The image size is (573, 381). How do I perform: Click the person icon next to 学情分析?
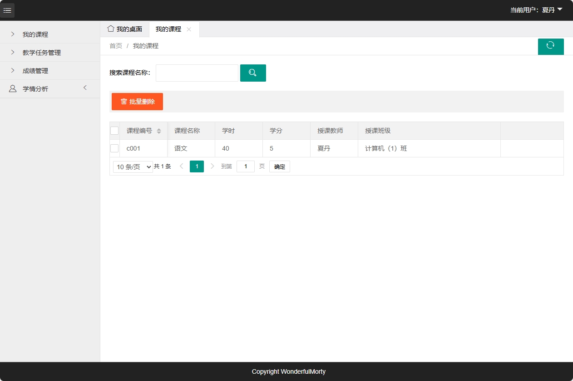12,88
